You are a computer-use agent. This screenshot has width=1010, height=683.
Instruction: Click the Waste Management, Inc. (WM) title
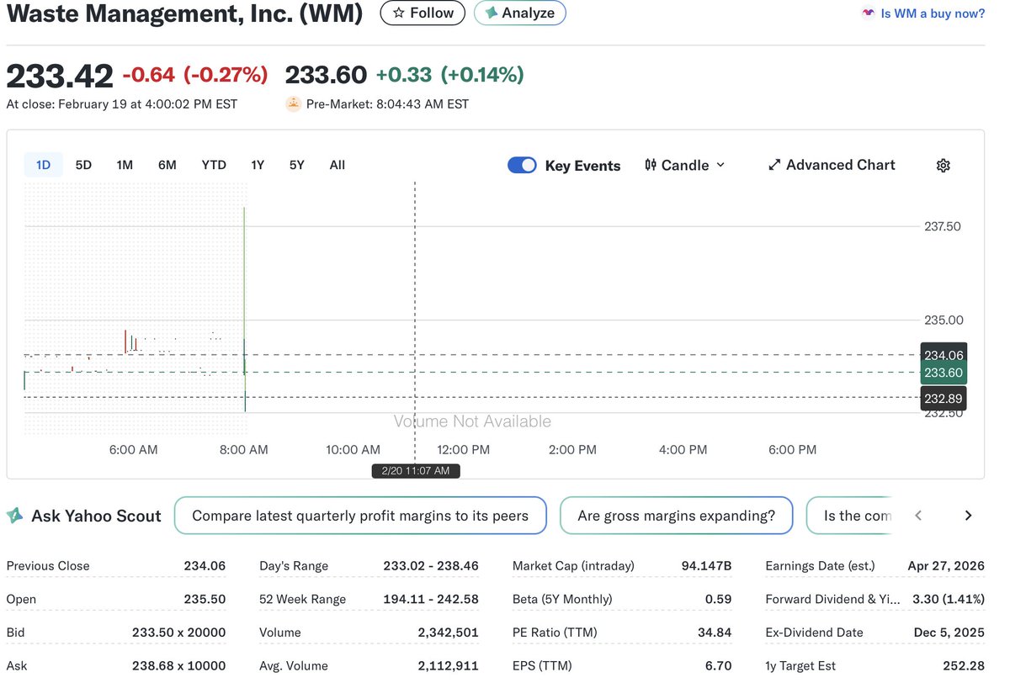pyautogui.click(x=185, y=13)
